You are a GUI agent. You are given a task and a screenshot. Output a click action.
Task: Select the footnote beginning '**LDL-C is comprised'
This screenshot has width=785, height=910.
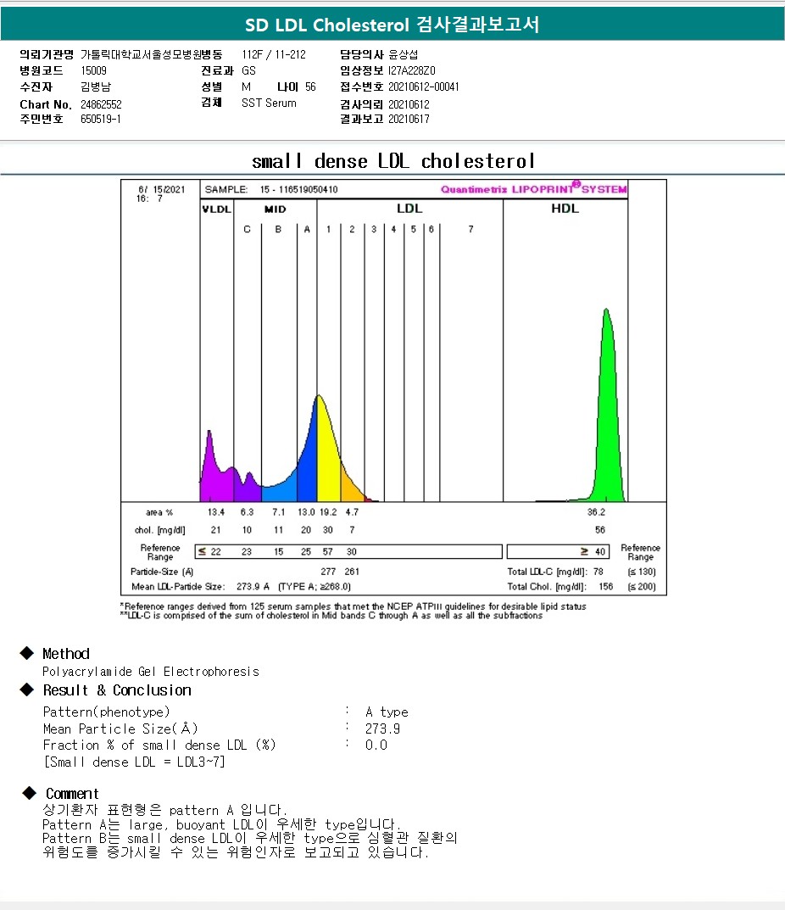[331, 615]
